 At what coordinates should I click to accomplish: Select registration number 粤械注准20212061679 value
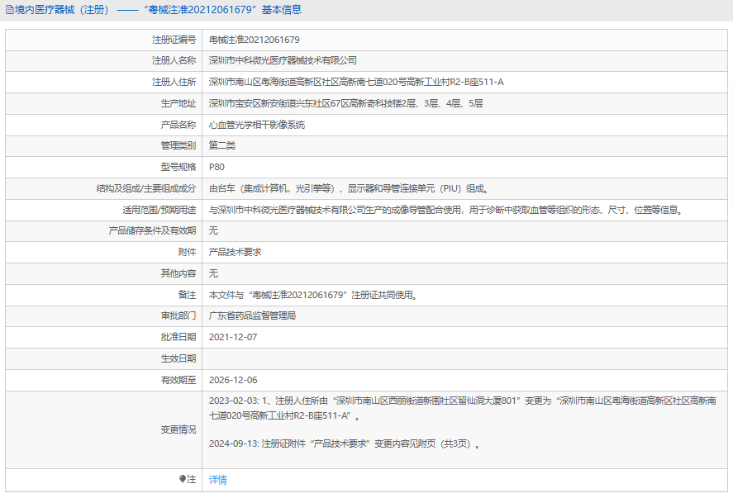pos(255,40)
